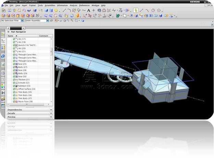Click the green layer icon in second toolbar
Screen dimensions: 214x160
[x=118, y=16]
